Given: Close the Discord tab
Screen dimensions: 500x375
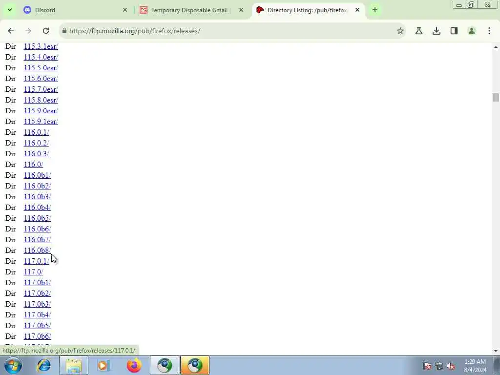Looking at the screenshot, I should pos(125,10).
